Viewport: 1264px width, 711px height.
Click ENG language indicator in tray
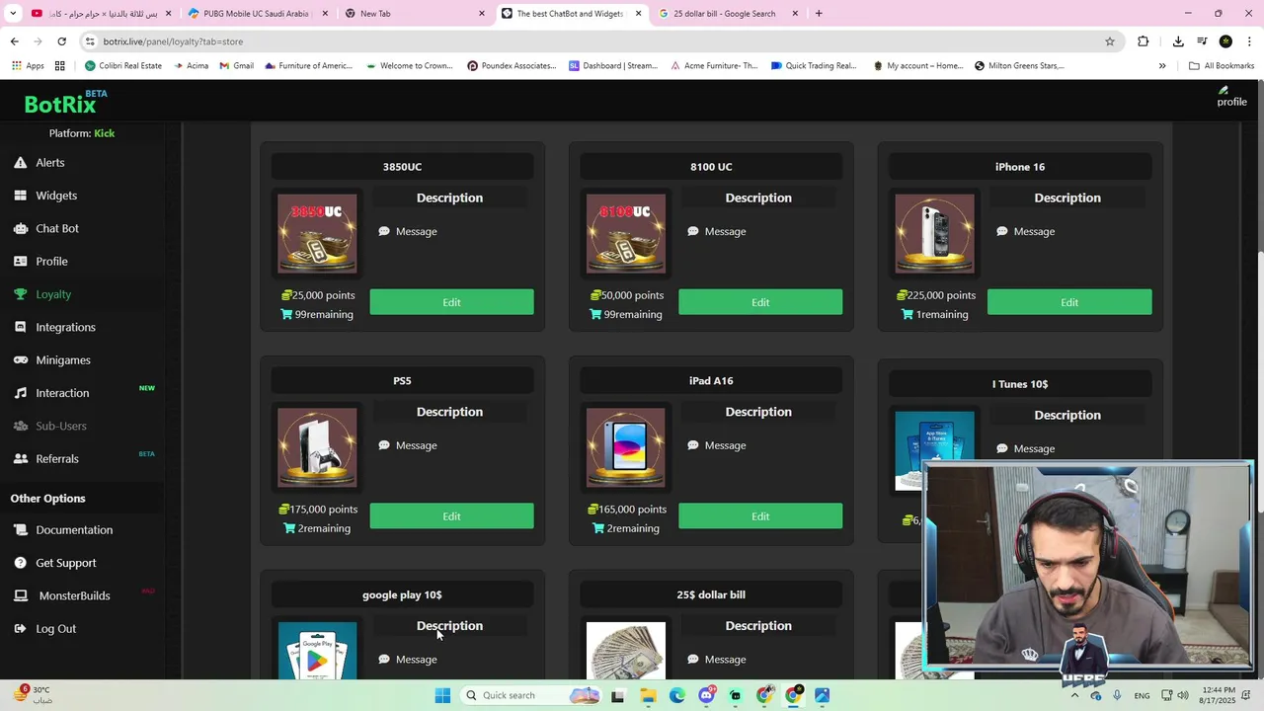[1142, 695]
